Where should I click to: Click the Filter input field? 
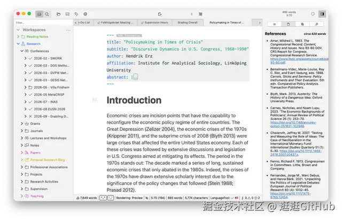point(44,22)
